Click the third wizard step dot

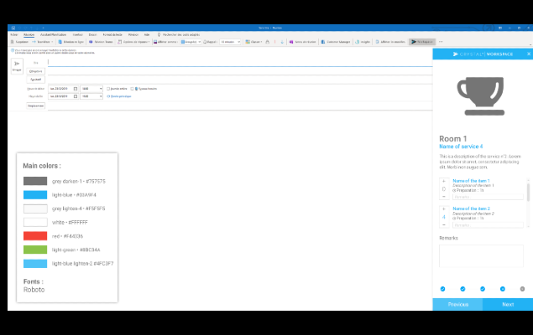click(x=483, y=289)
